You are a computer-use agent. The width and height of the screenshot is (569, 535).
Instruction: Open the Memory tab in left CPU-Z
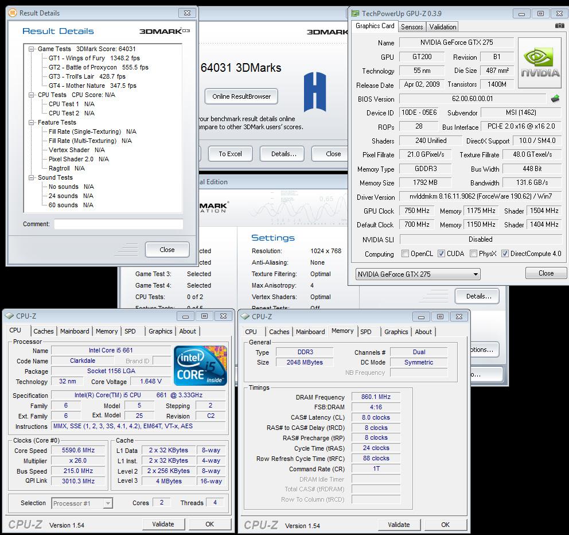pyautogui.click(x=106, y=331)
